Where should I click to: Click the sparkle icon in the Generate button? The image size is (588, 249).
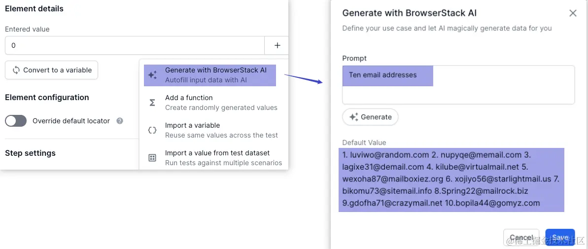pyautogui.click(x=354, y=117)
